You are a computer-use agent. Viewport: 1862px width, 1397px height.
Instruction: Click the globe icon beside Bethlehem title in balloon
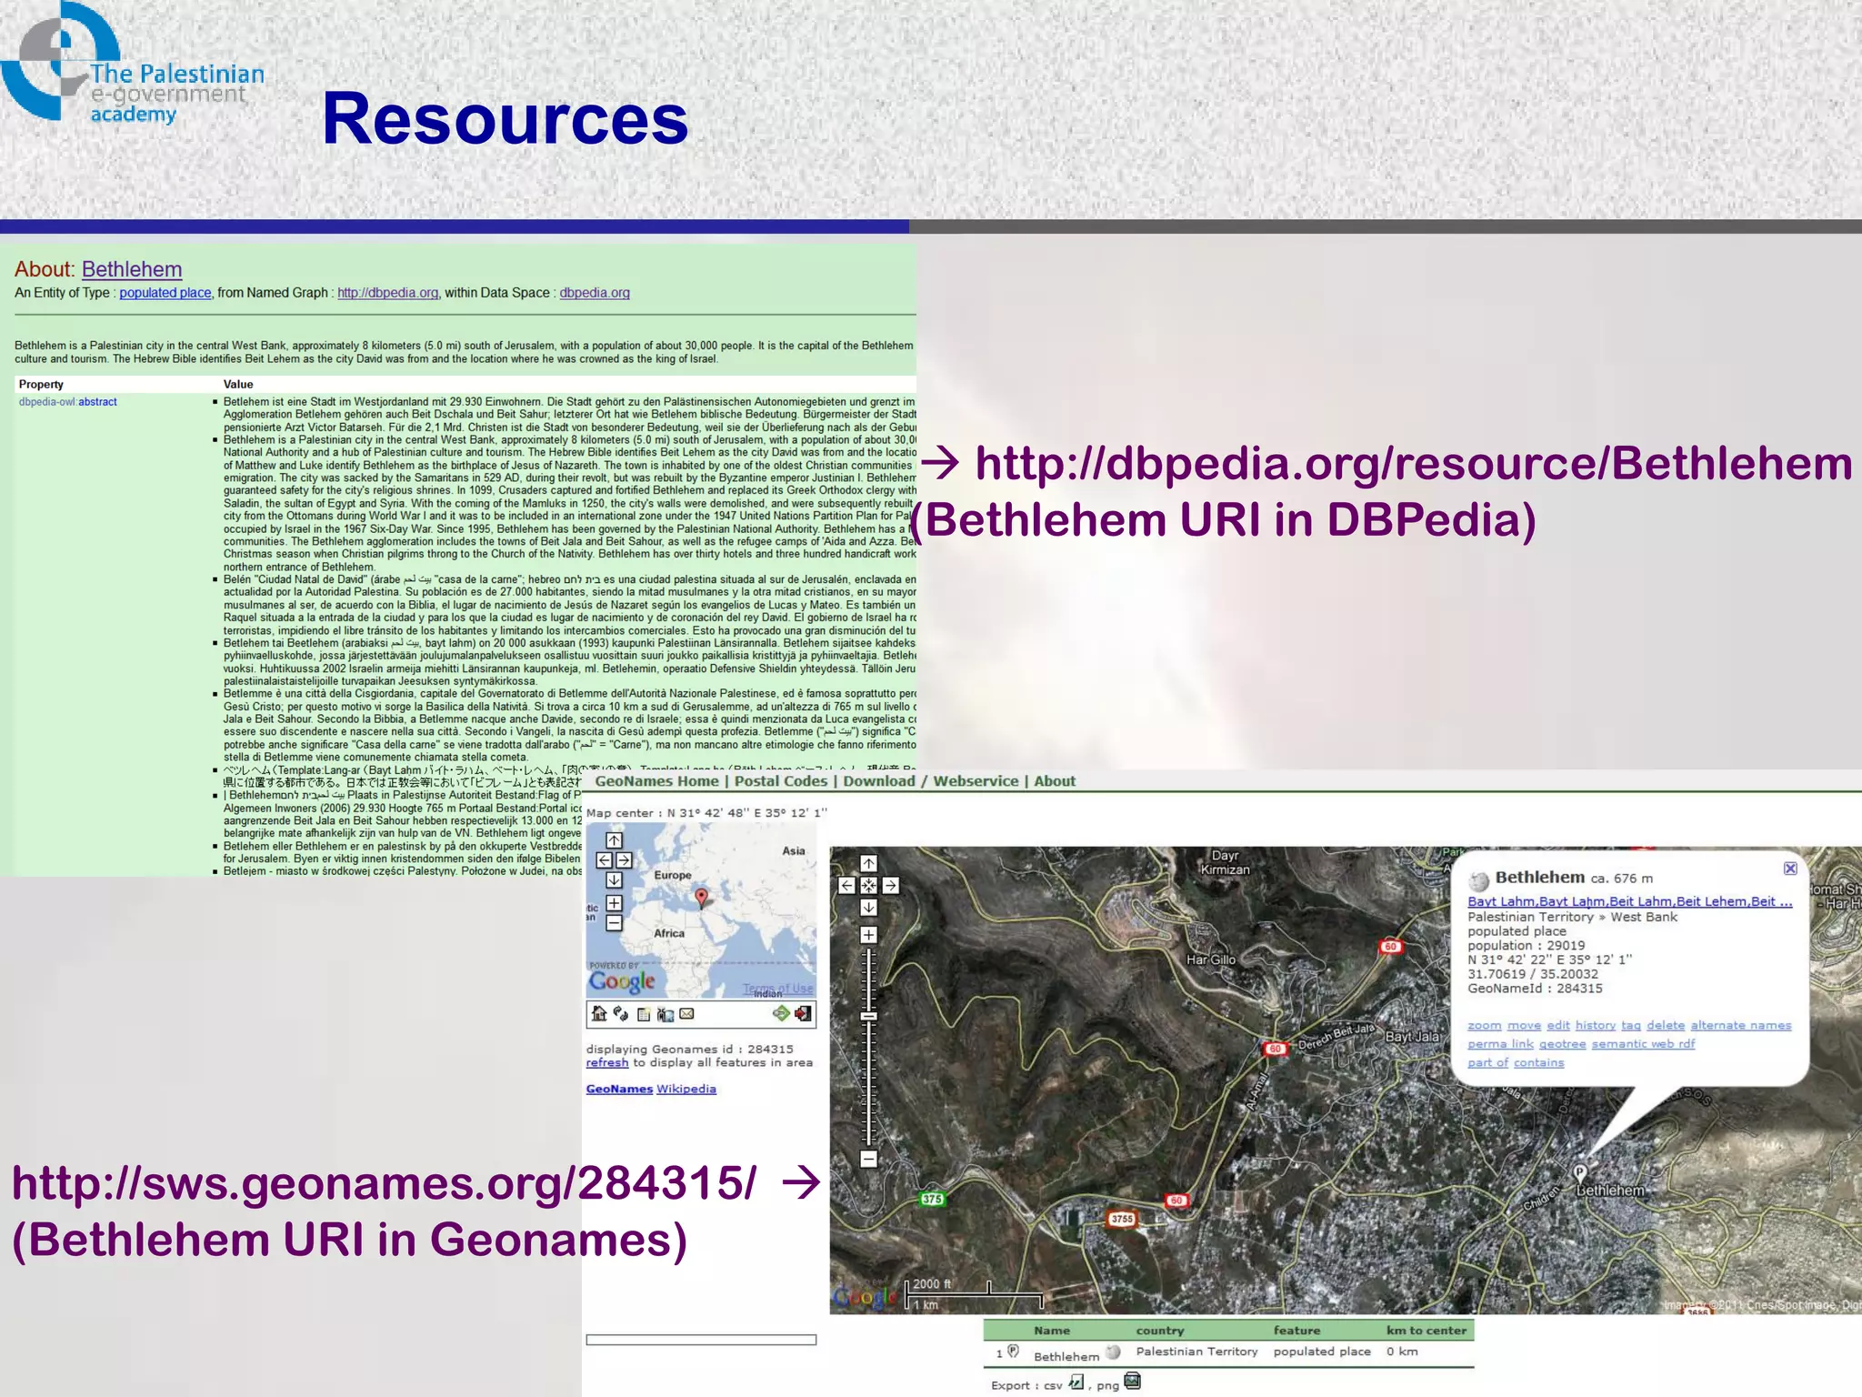(1478, 882)
